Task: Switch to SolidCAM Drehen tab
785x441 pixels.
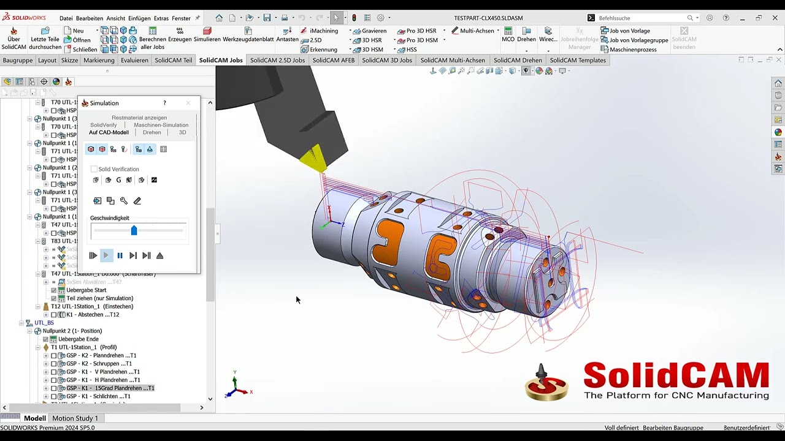Action: (517, 60)
